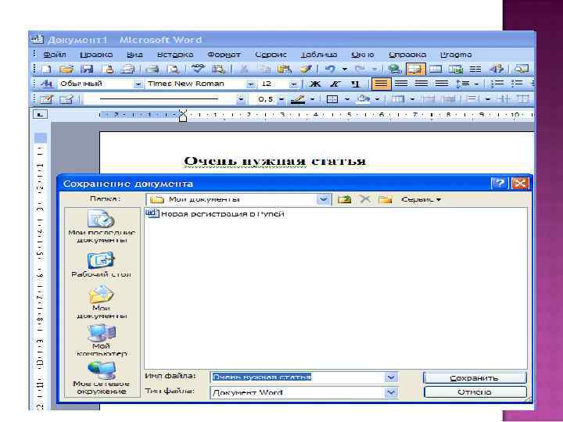
Task: Open Мои последние документы location
Action: [x=102, y=227]
